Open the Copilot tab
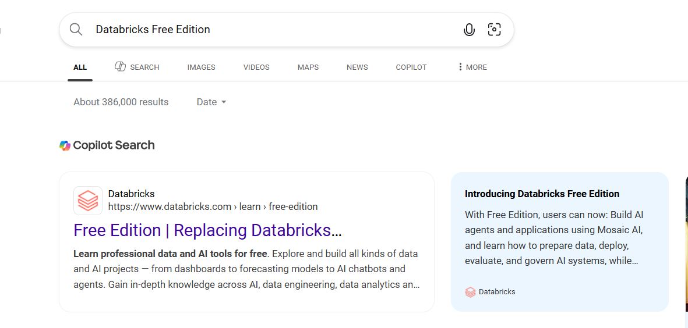Image resolution: width=688 pixels, height=328 pixels. (411, 67)
